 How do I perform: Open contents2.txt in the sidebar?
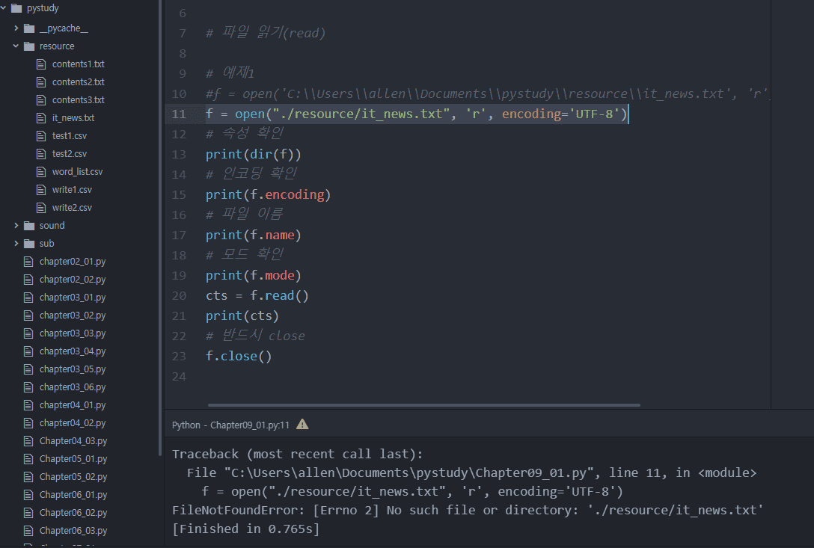click(79, 82)
